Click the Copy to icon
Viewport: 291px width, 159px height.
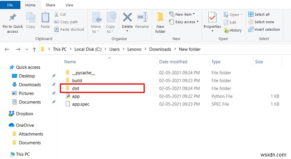pos(111,17)
